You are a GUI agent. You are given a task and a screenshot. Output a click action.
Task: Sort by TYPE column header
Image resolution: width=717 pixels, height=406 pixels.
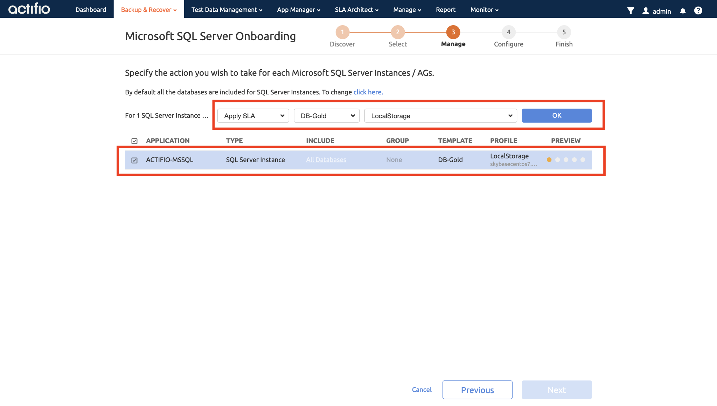234,141
